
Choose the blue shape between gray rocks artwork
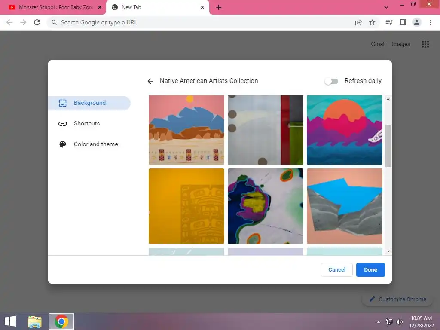[344, 206]
